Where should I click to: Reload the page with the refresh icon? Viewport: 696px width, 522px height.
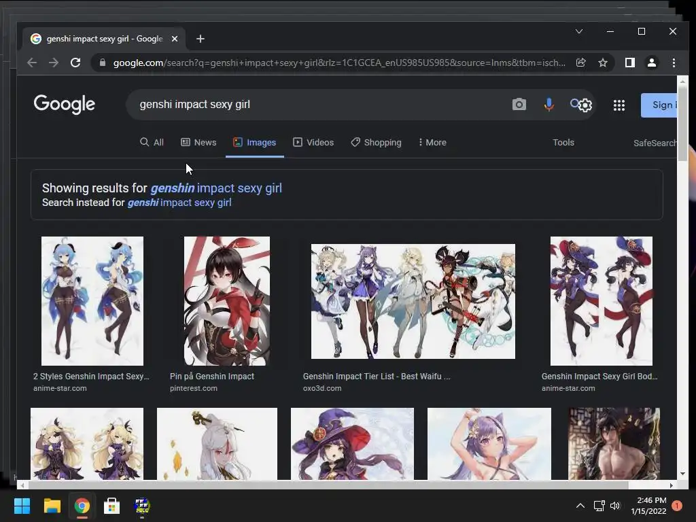click(x=75, y=63)
